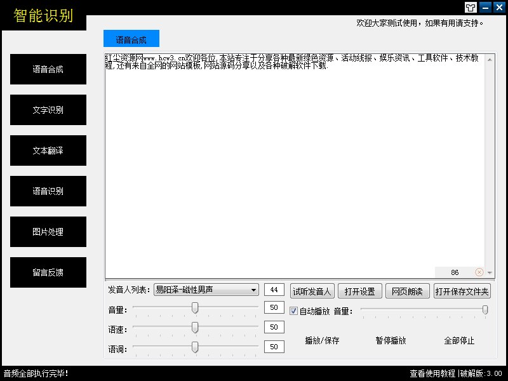Minimize the 智能识别 window
508x381 pixels.
tap(485, 7)
